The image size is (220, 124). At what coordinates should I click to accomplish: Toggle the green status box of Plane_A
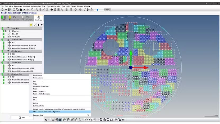pos(4,31)
